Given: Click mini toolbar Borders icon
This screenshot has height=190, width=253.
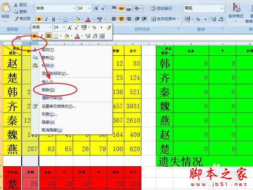Looking at the screenshot, I should (x=56, y=36).
